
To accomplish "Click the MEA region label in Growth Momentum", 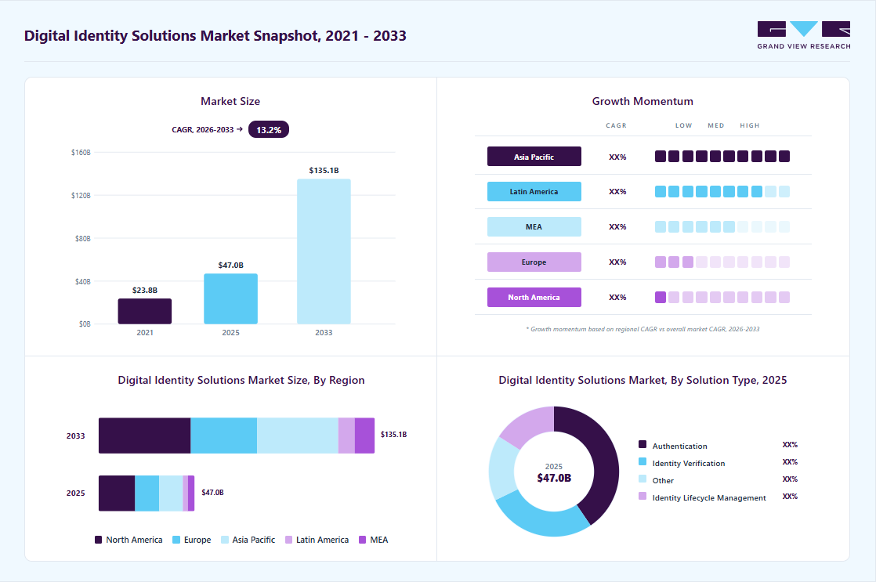I will [534, 226].
